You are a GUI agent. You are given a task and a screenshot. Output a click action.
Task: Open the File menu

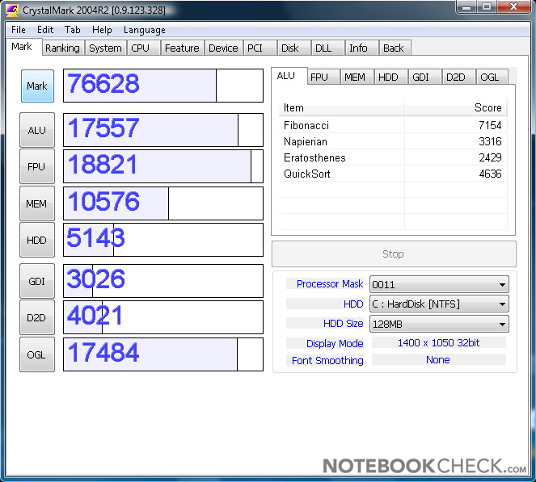pos(18,30)
